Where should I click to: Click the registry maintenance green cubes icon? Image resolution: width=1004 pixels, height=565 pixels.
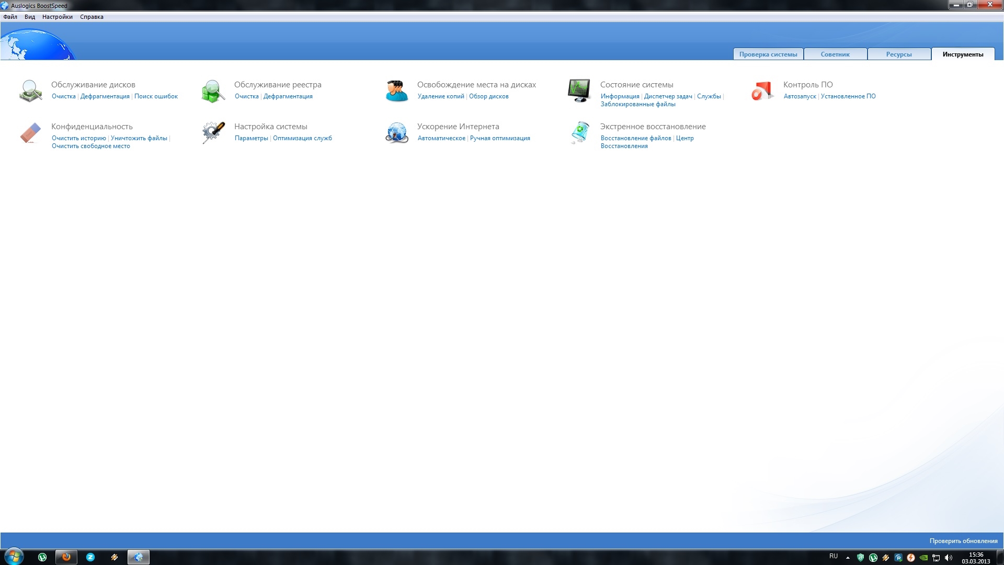pyautogui.click(x=213, y=91)
